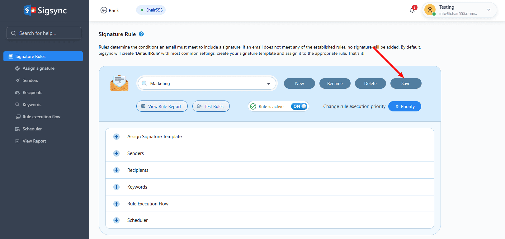Open the Testing account menu chevron
The image size is (505, 239).
pyautogui.click(x=489, y=10)
